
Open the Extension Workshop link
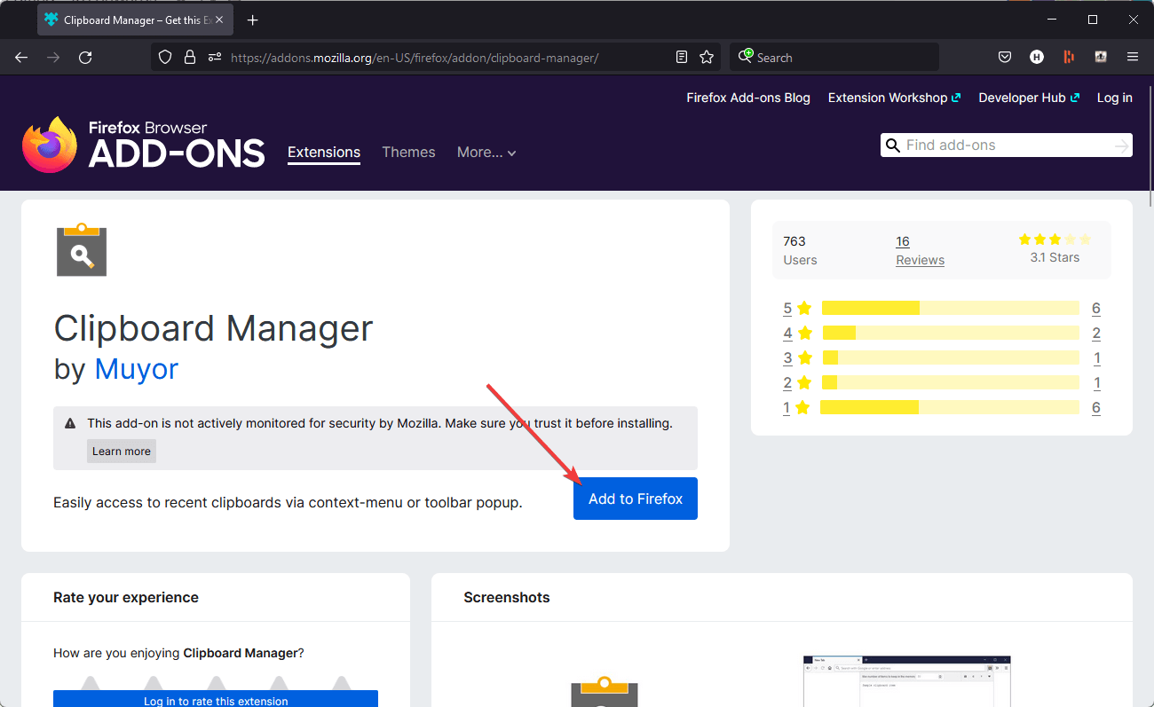pyautogui.click(x=894, y=98)
